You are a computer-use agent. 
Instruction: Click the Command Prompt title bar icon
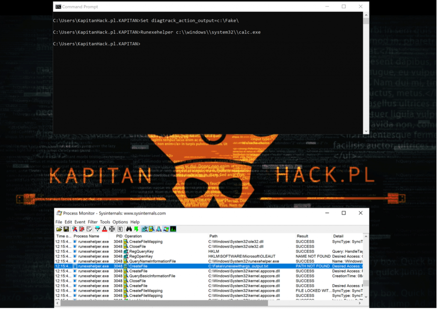(58, 7)
